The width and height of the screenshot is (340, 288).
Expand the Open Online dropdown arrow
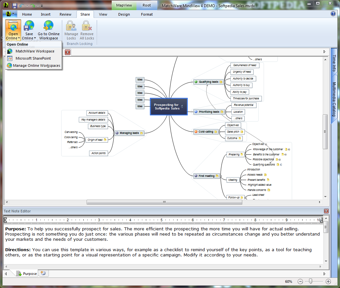[19, 38]
